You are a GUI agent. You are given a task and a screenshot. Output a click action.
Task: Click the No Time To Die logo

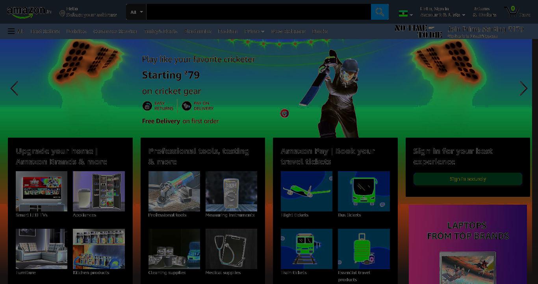[x=418, y=31]
